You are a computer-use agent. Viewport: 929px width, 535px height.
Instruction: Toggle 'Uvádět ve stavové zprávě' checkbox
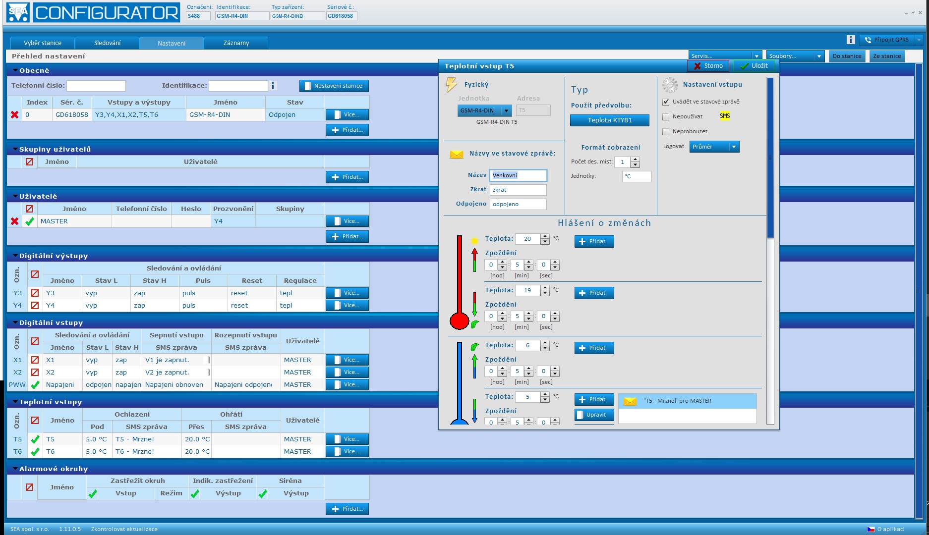coord(666,102)
